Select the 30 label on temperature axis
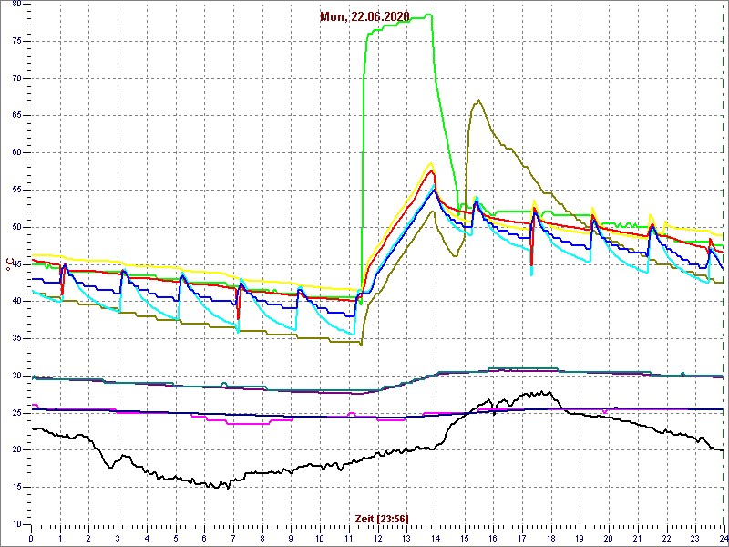 point(16,376)
